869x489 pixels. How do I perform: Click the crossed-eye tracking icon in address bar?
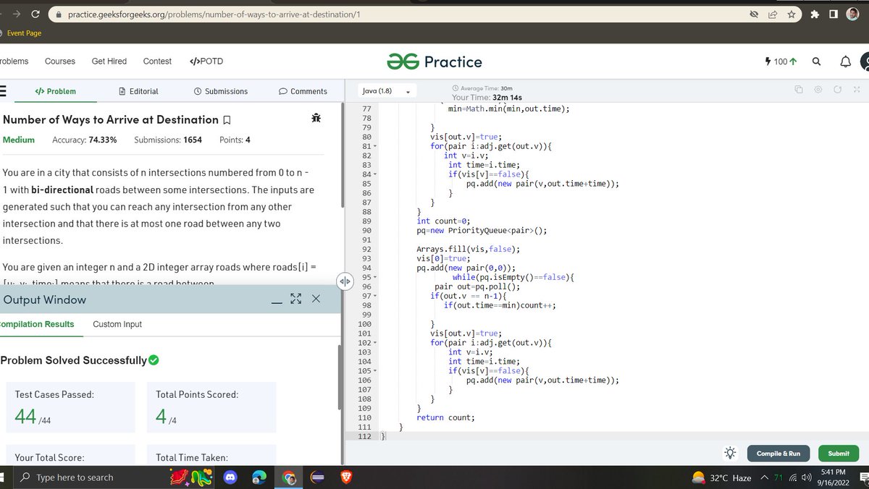[x=754, y=14]
